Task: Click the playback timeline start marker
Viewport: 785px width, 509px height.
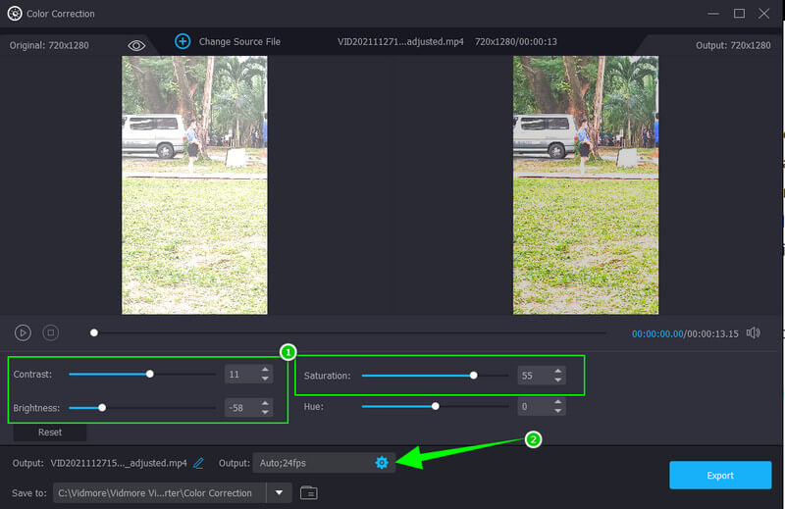Action: point(94,332)
